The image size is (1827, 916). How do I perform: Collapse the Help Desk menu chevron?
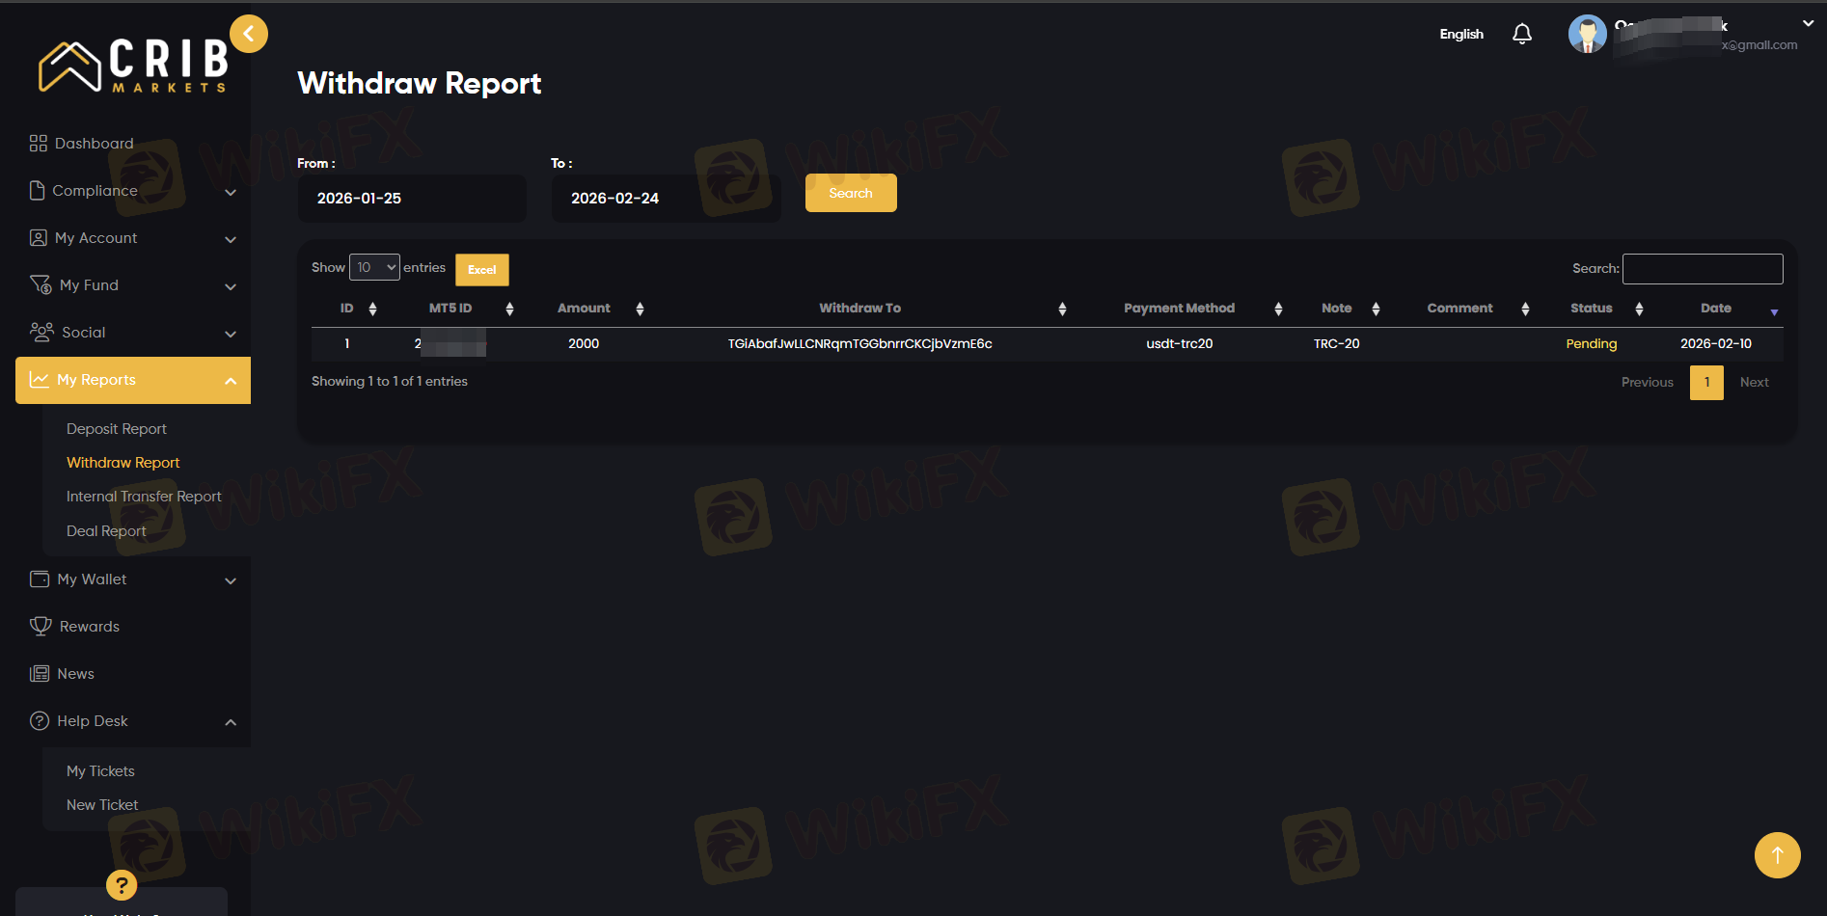click(231, 722)
